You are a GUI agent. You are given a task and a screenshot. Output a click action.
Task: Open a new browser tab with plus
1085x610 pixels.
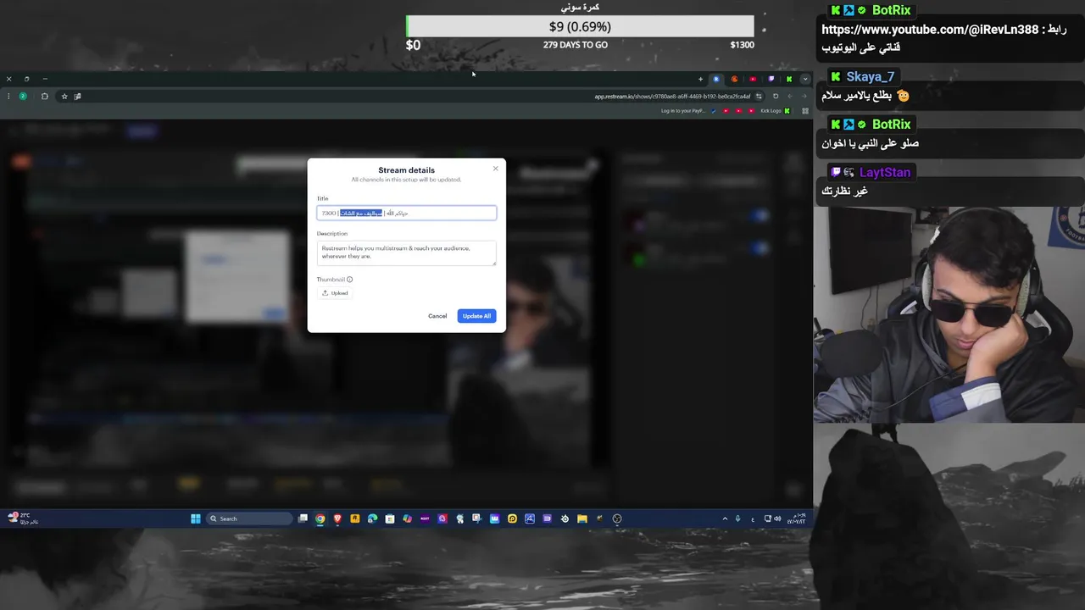700,79
